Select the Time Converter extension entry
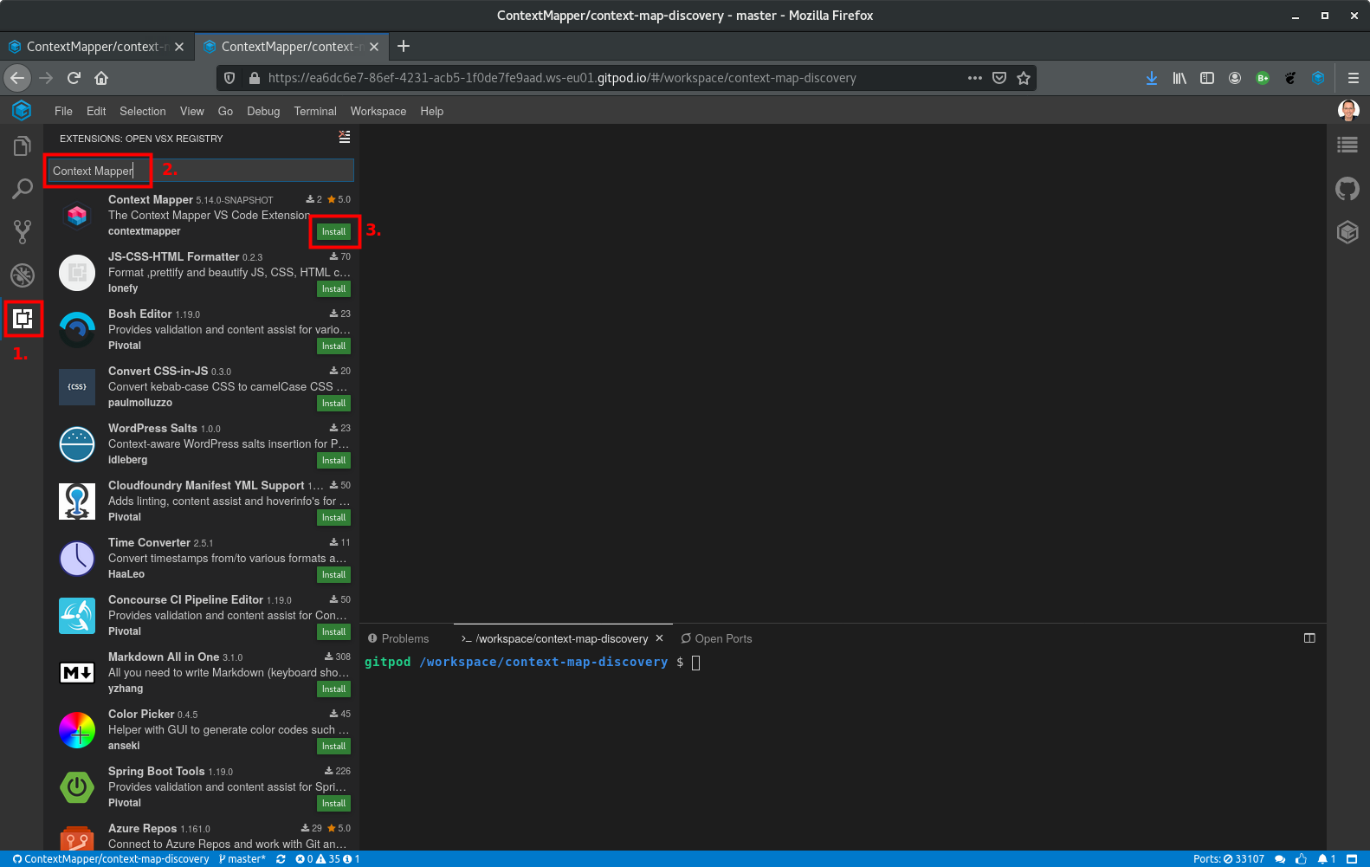 click(201, 558)
